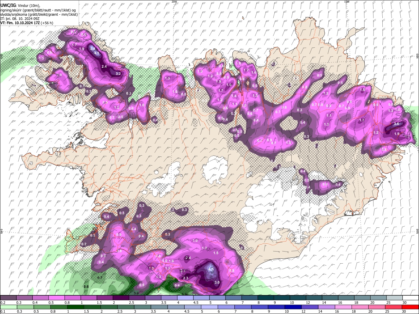419x314 pixels.
Task: Click the 4.1 snowfall value in Westfjords
Action: pyautogui.click(x=97, y=53)
